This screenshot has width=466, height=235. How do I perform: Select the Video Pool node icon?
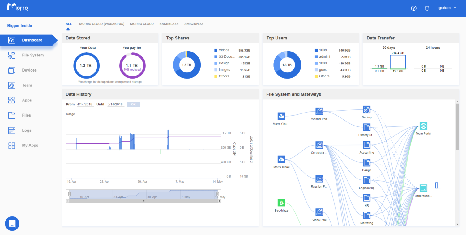pyautogui.click(x=319, y=212)
